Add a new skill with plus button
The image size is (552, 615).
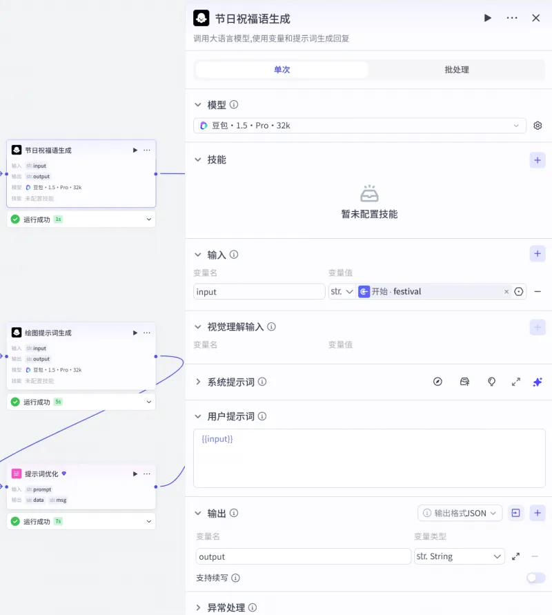pos(538,160)
